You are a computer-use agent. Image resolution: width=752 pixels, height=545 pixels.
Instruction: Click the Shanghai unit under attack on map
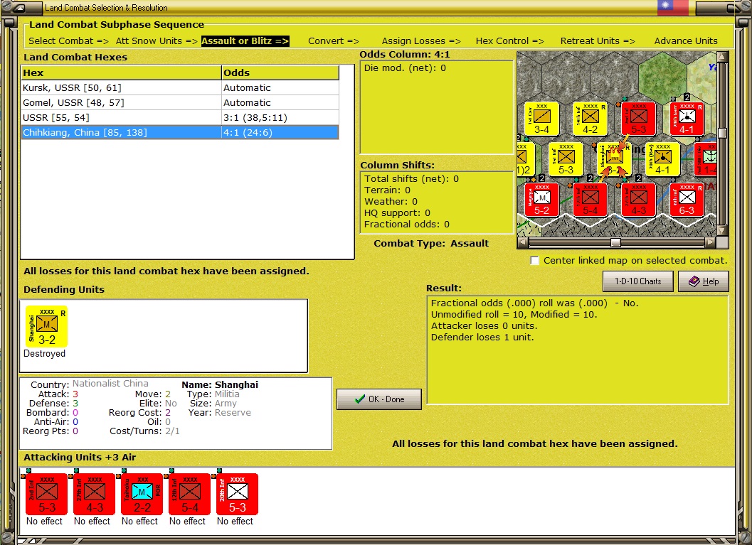tap(615, 159)
